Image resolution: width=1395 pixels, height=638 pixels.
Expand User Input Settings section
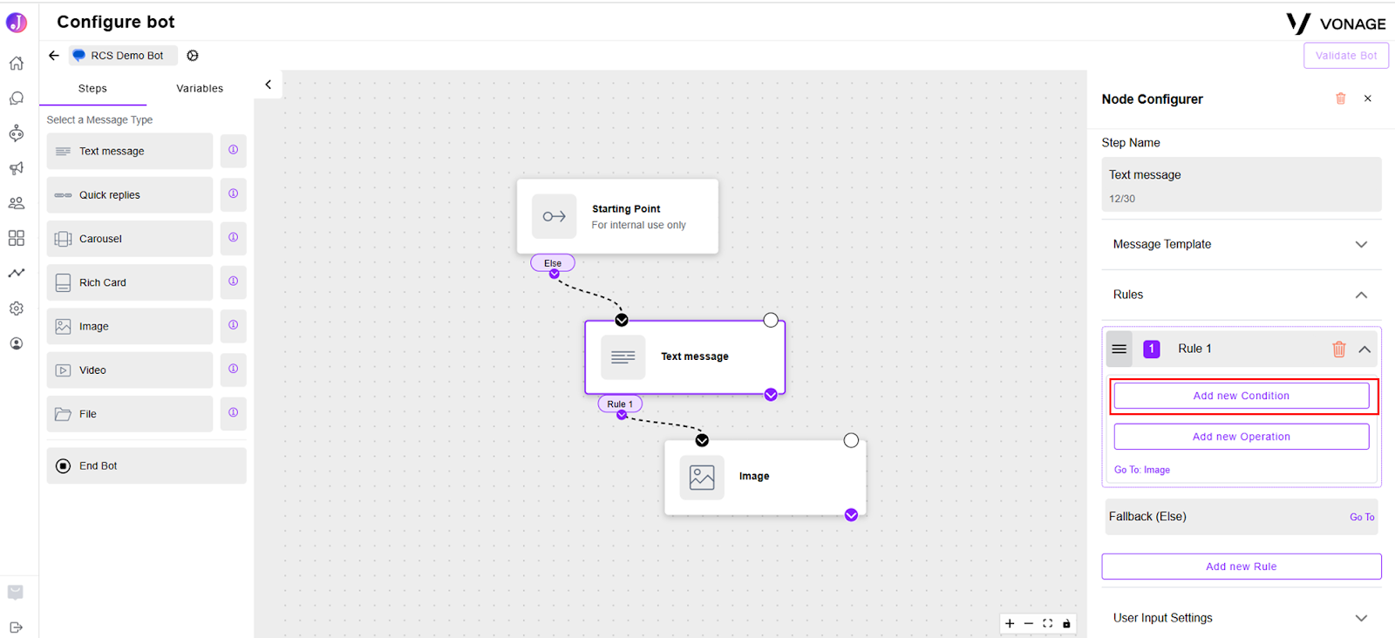pyautogui.click(x=1361, y=618)
